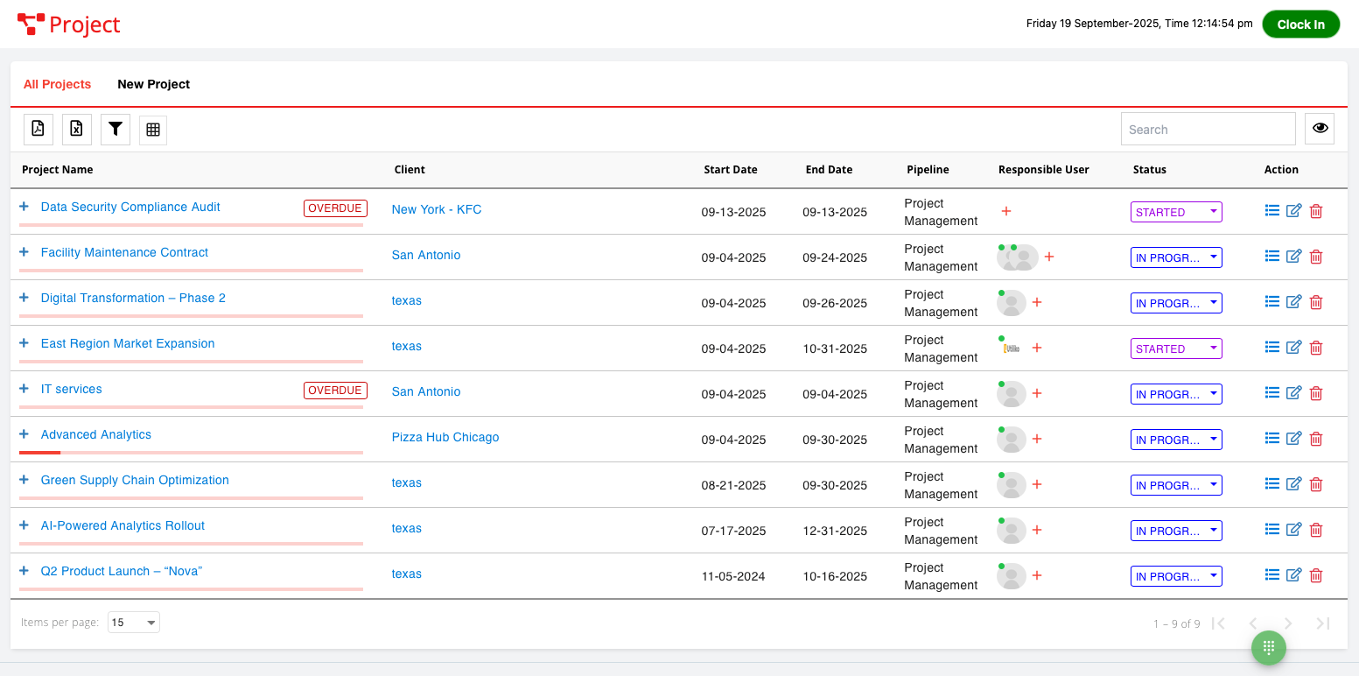Screen dimensions: 1359x676
Task: Switch to grid table view icon
Action: pyautogui.click(x=153, y=130)
